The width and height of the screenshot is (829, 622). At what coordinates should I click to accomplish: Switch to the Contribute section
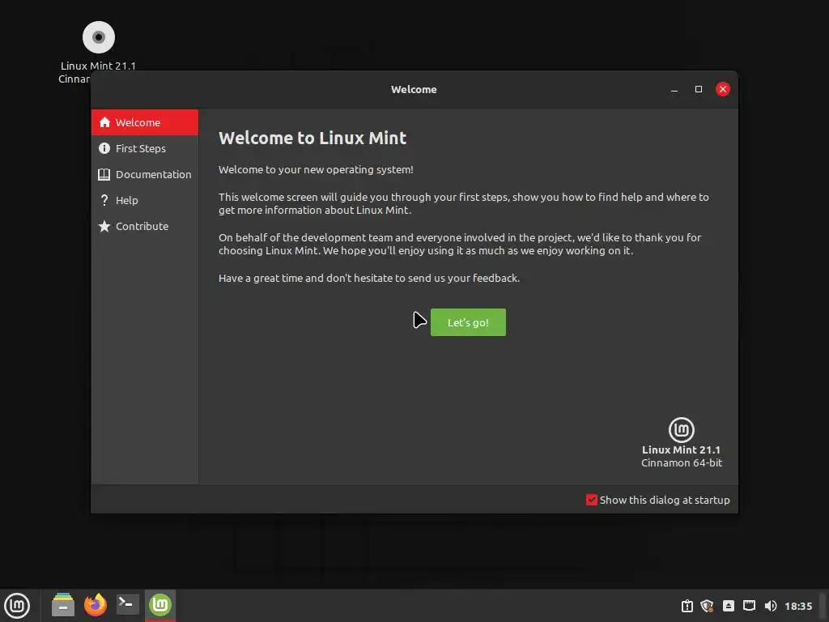(145, 226)
